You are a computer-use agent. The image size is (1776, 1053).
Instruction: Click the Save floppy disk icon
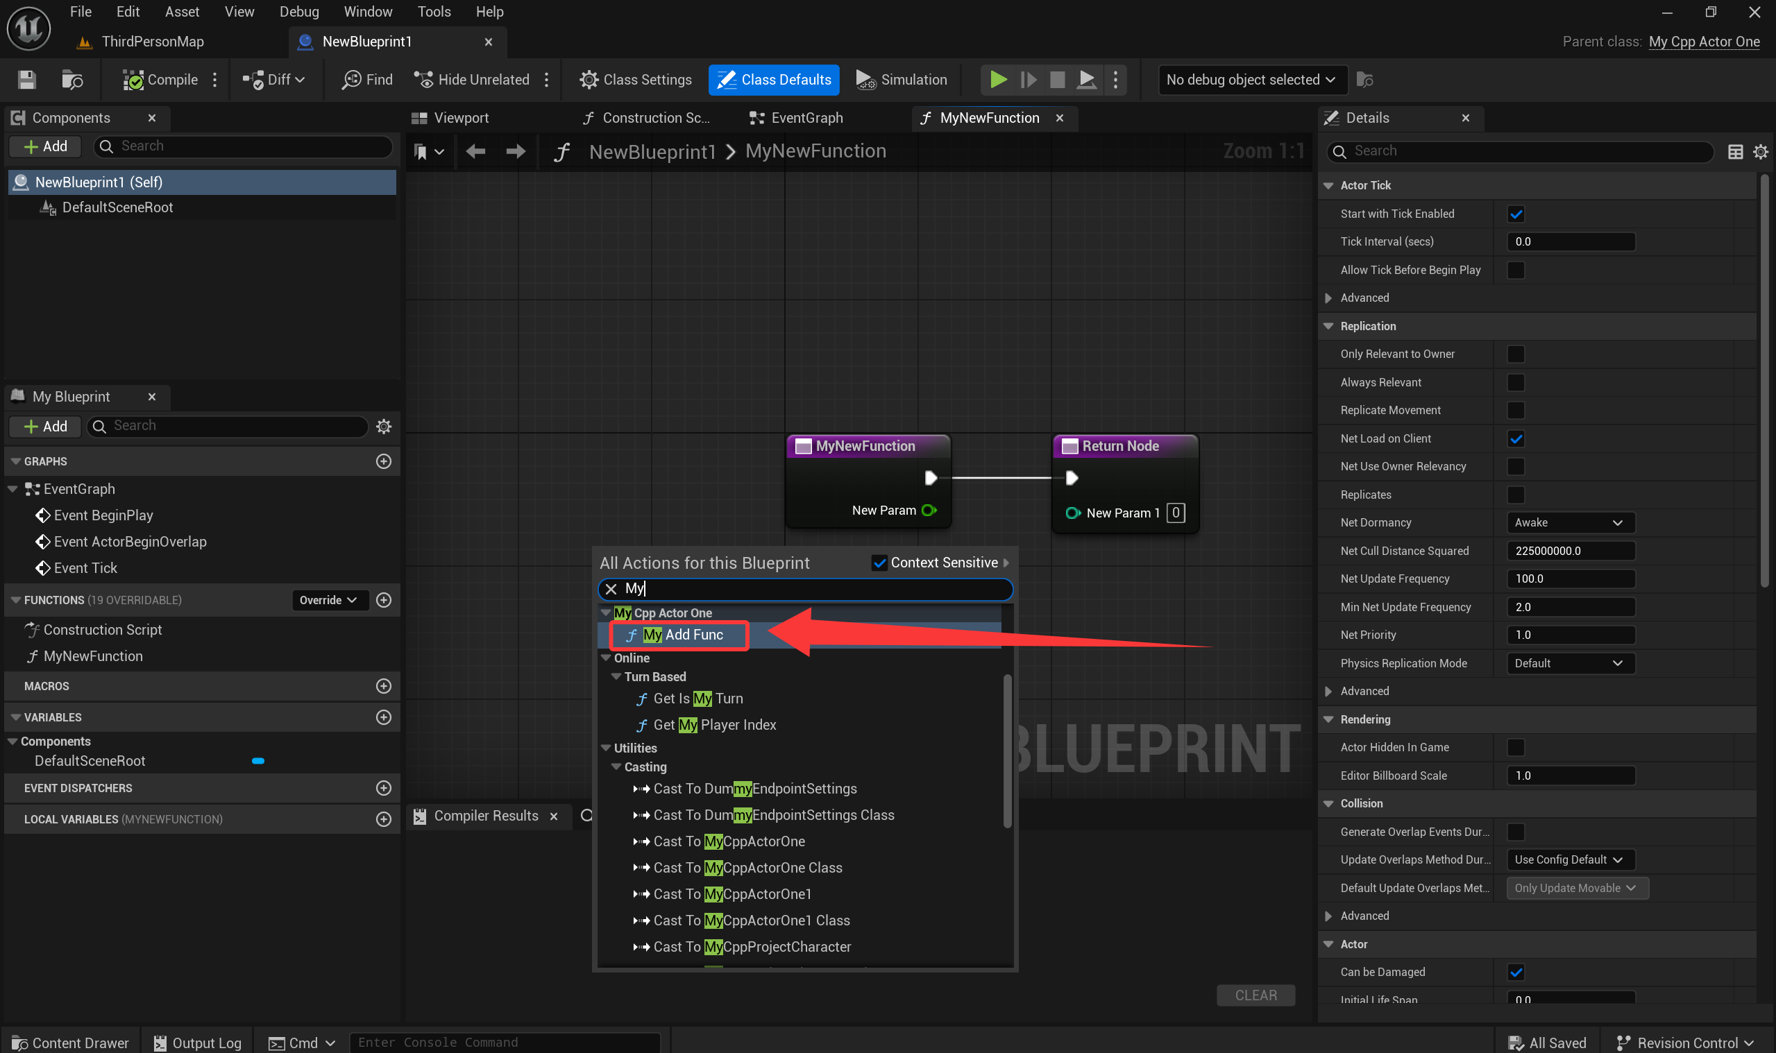coord(27,80)
